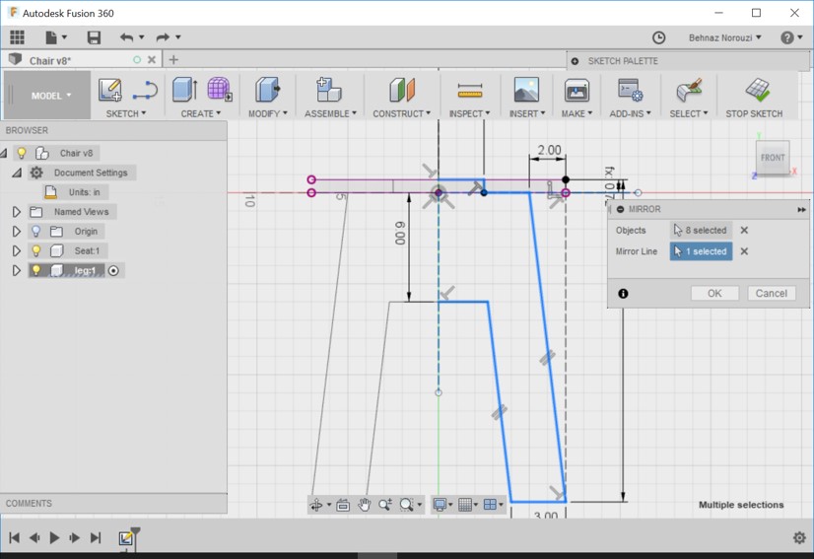Click the Insert image icon
Viewport: 814px width, 559px height.
526,90
